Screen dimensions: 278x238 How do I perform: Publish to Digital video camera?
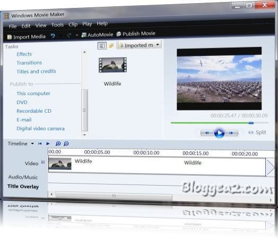coord(40,129)
